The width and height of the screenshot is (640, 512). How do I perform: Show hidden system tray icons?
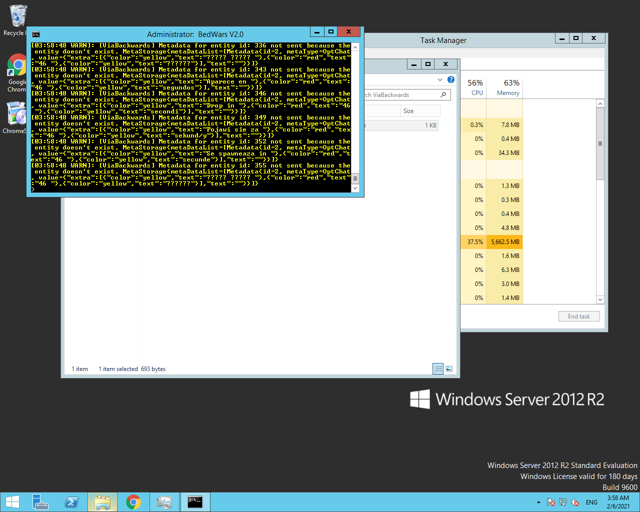tap(538, 502)
